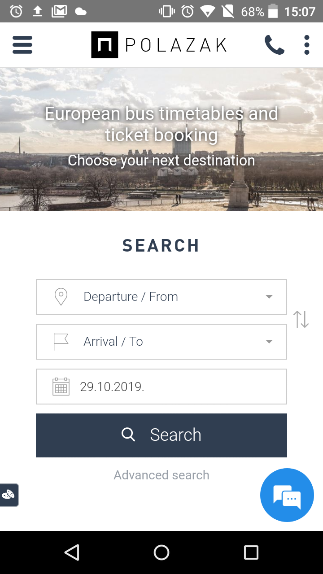The width and height of the screenshot is (323, 574).
Task: Tap the Android home button
Action: 161,552
